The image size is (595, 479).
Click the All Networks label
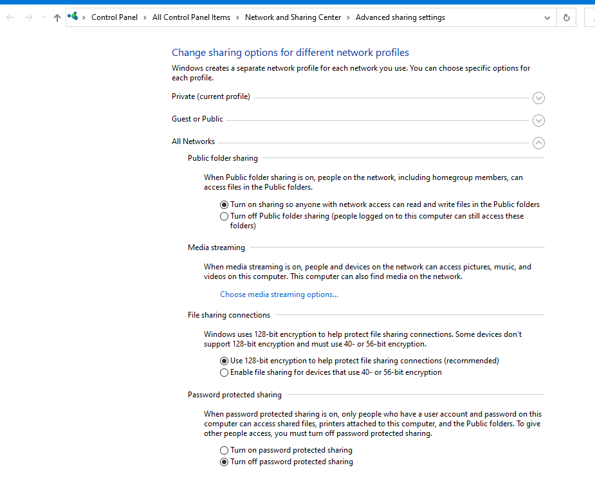193,141
